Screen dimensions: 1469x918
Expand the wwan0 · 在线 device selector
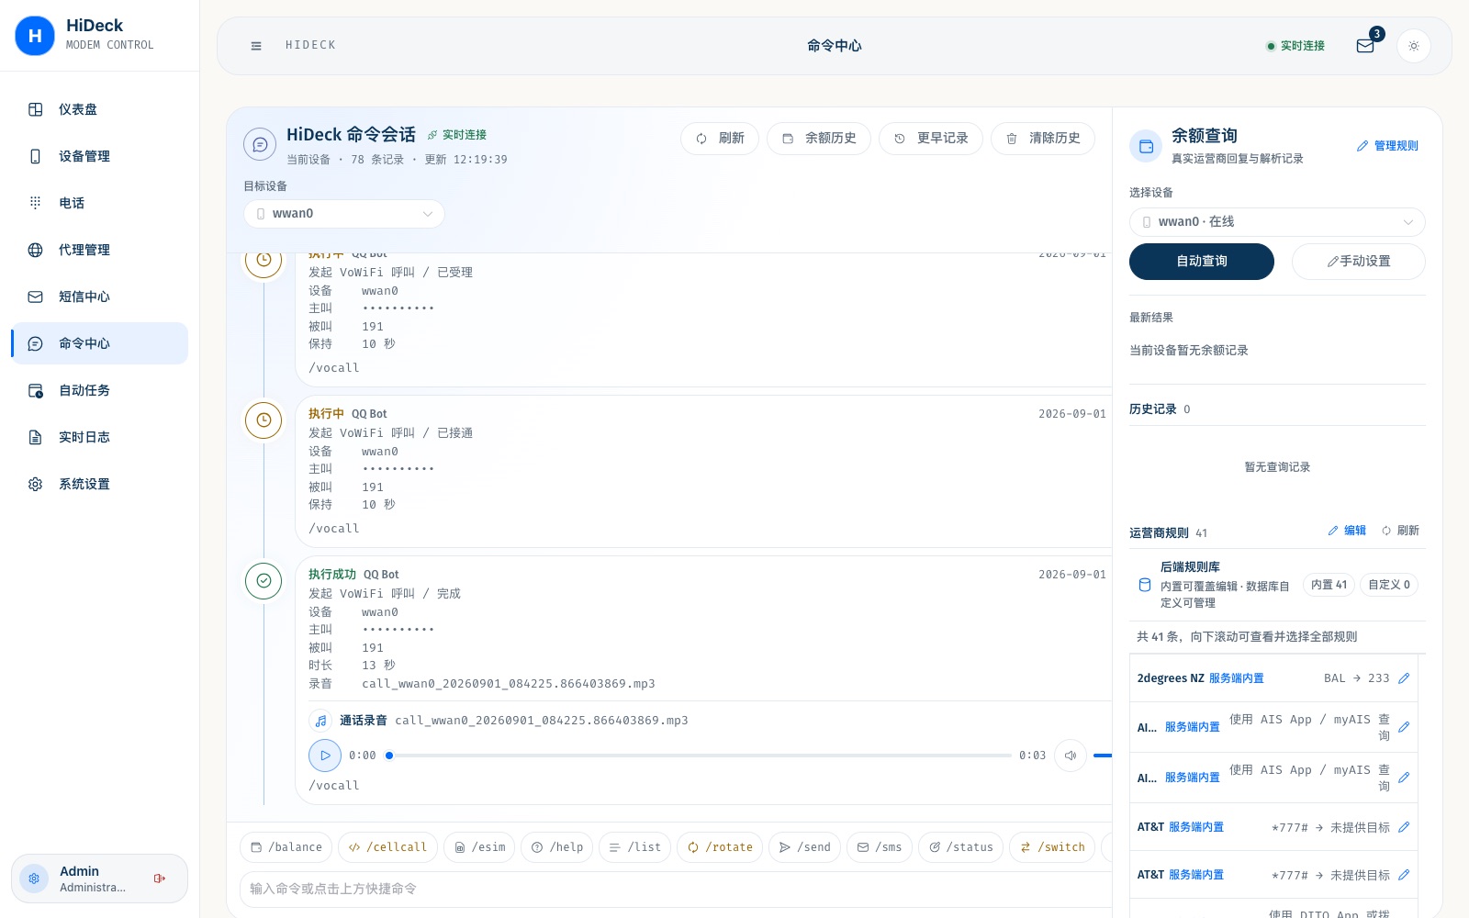coord(1277,222)
